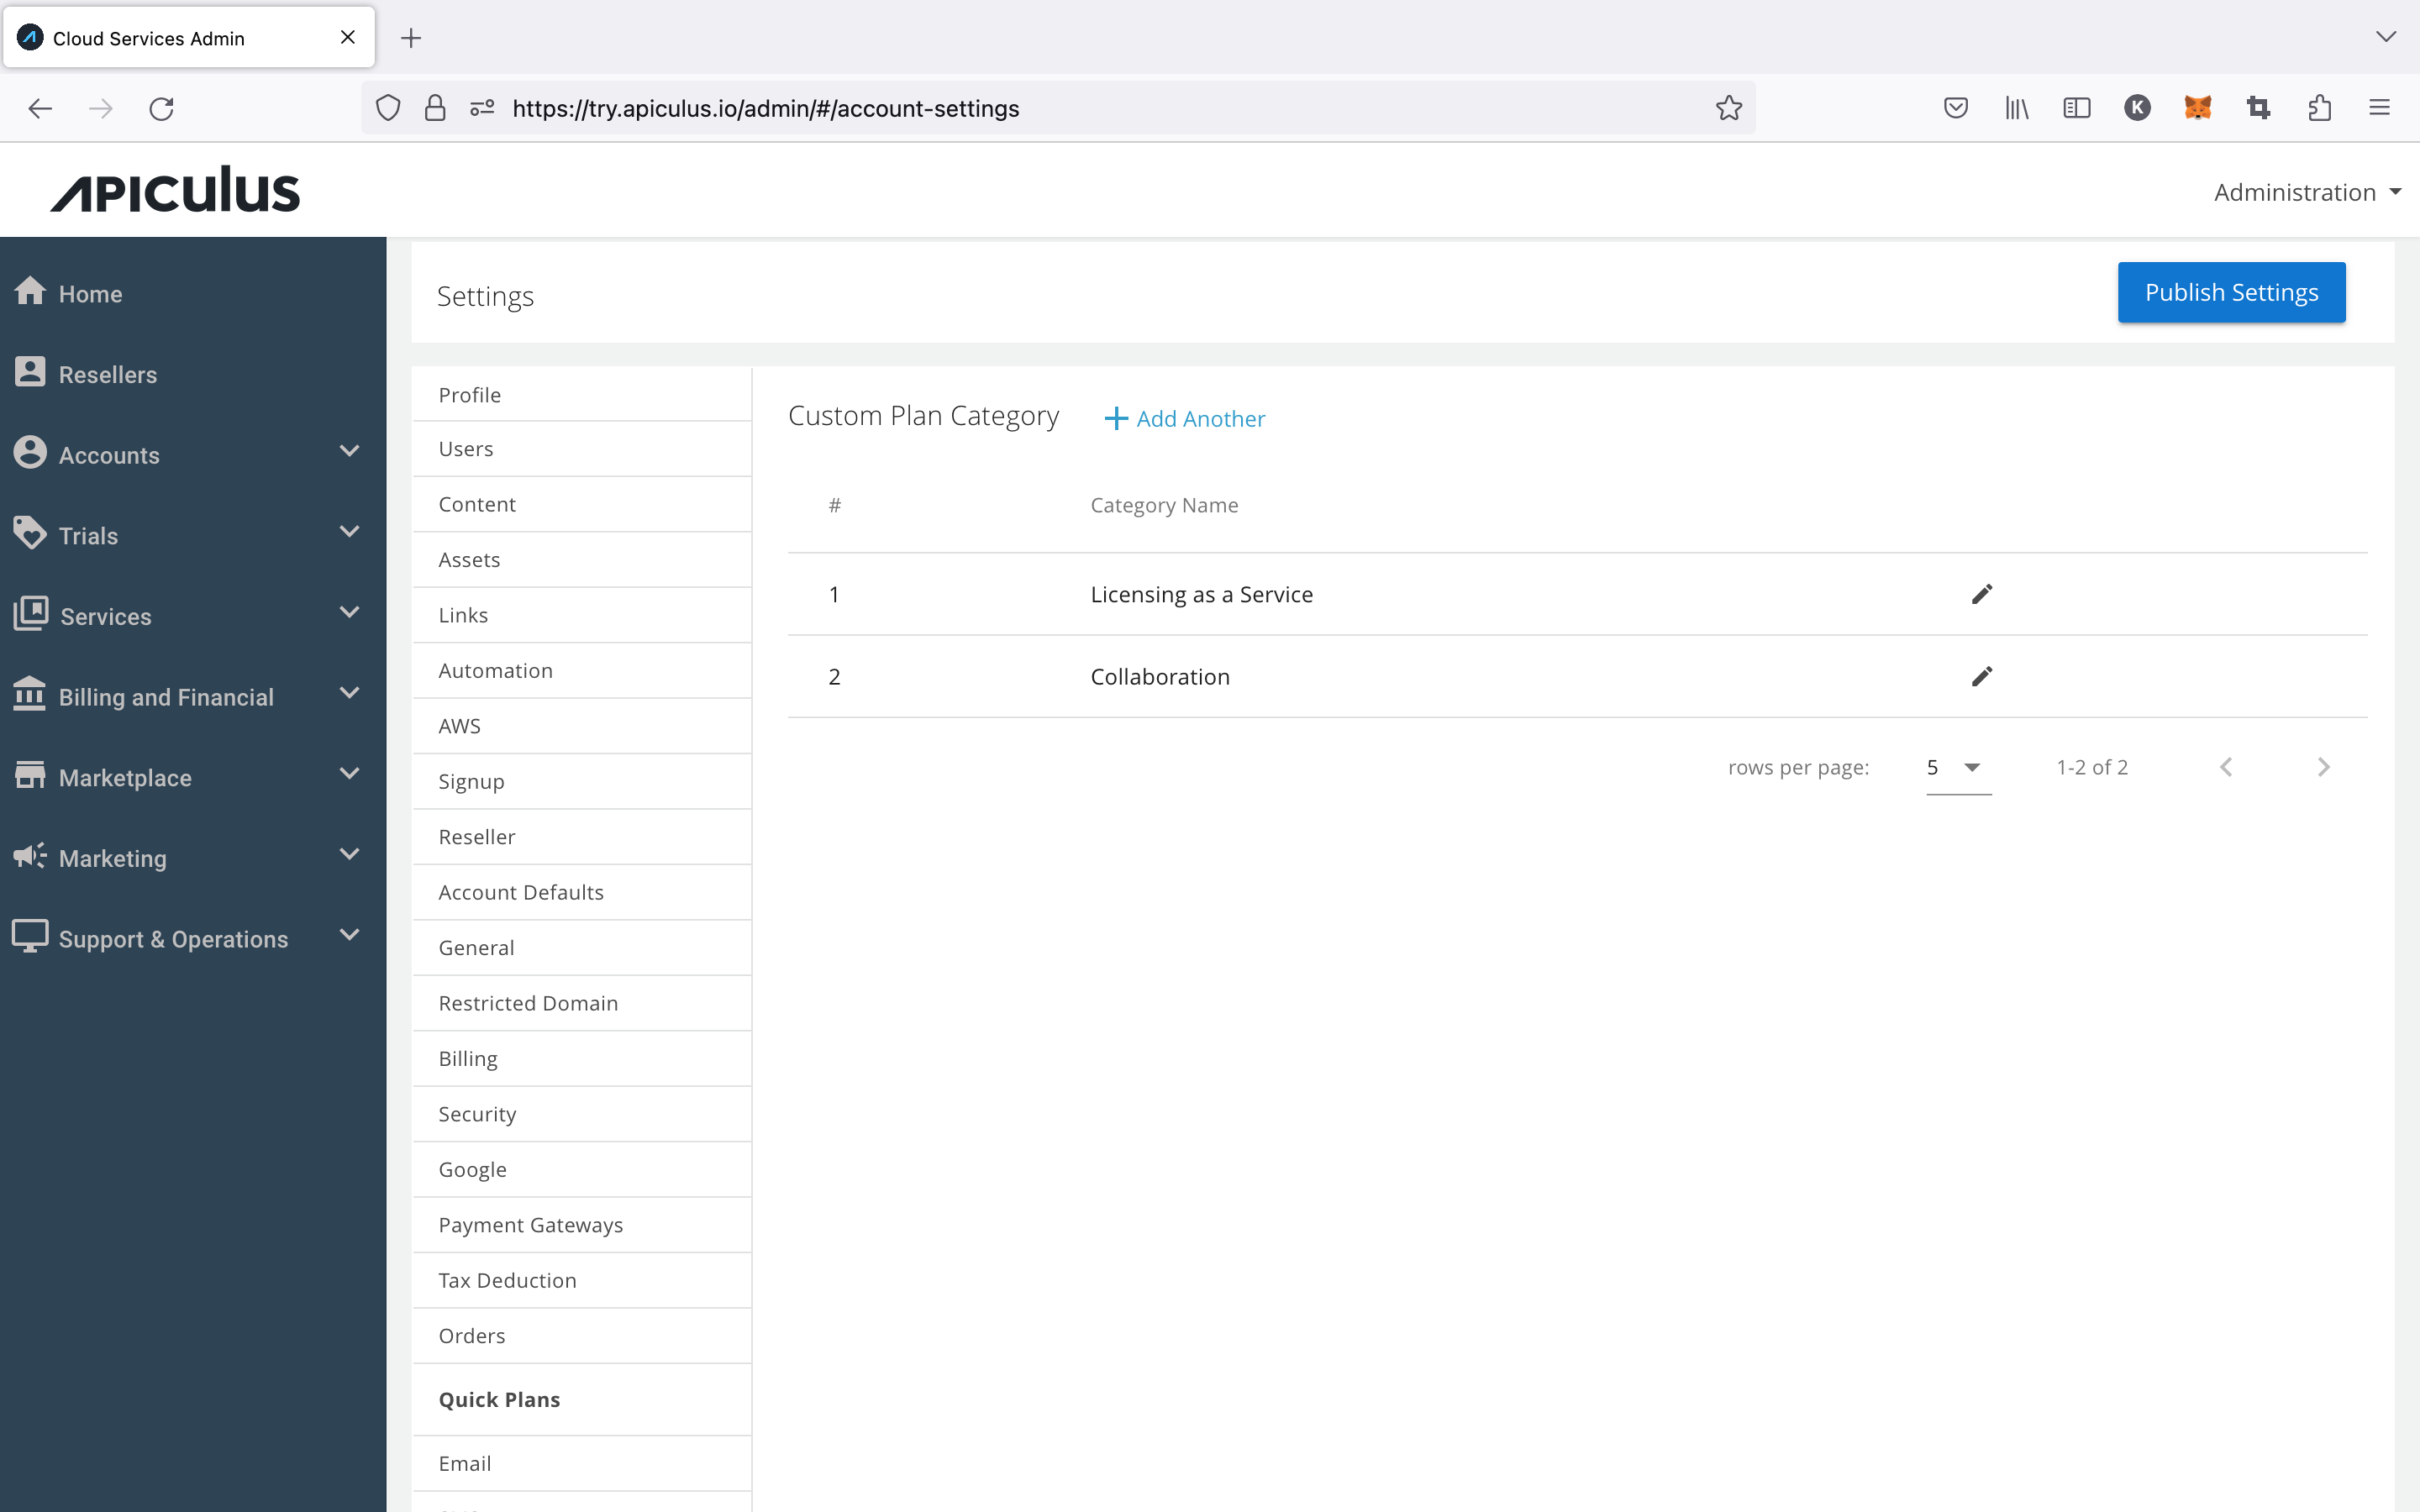Navigate to next page using forward arrow
This screenshot has height=1512, width=2420.
click(2326, 766)
